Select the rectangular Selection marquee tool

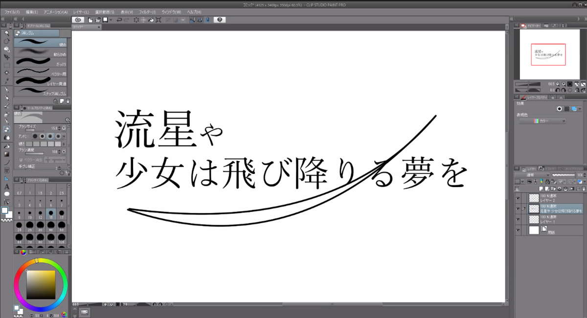[7, 65]
